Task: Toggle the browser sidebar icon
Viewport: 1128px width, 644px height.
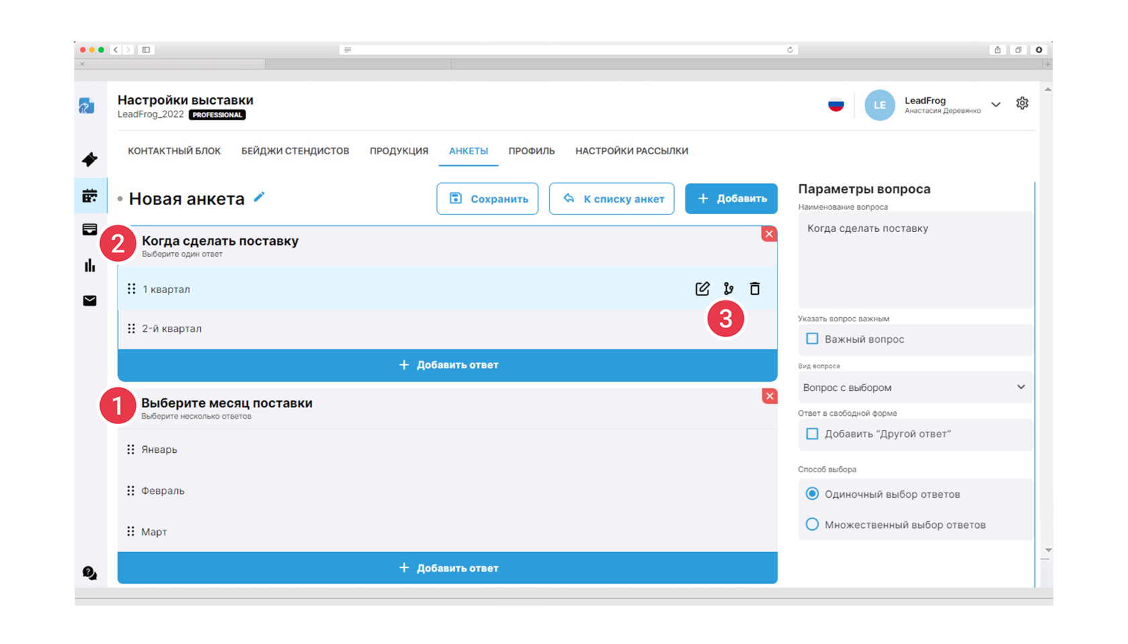Action: click(x=146, y=50)
